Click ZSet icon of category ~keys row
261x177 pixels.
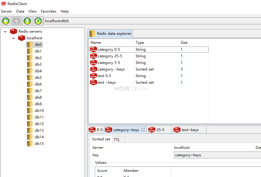click(94, 69)
